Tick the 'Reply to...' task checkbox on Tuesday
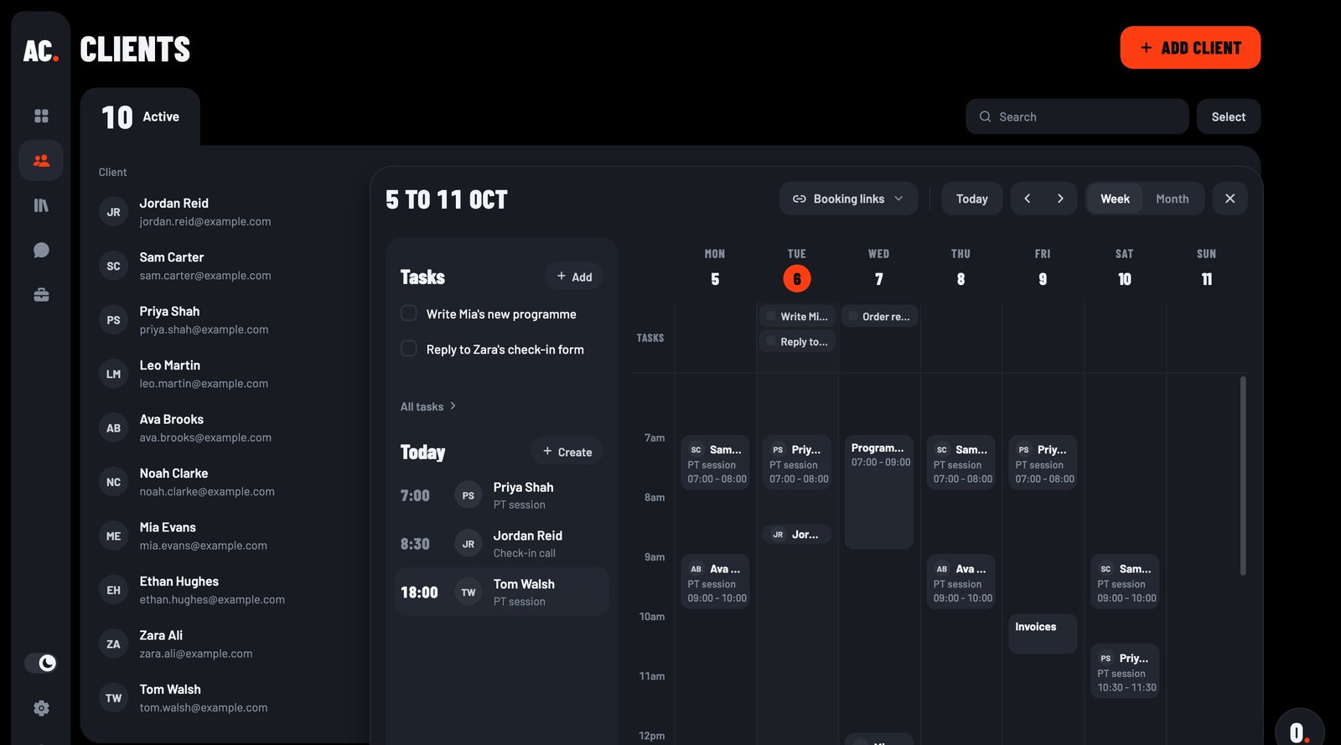 (x=771, y=341)
